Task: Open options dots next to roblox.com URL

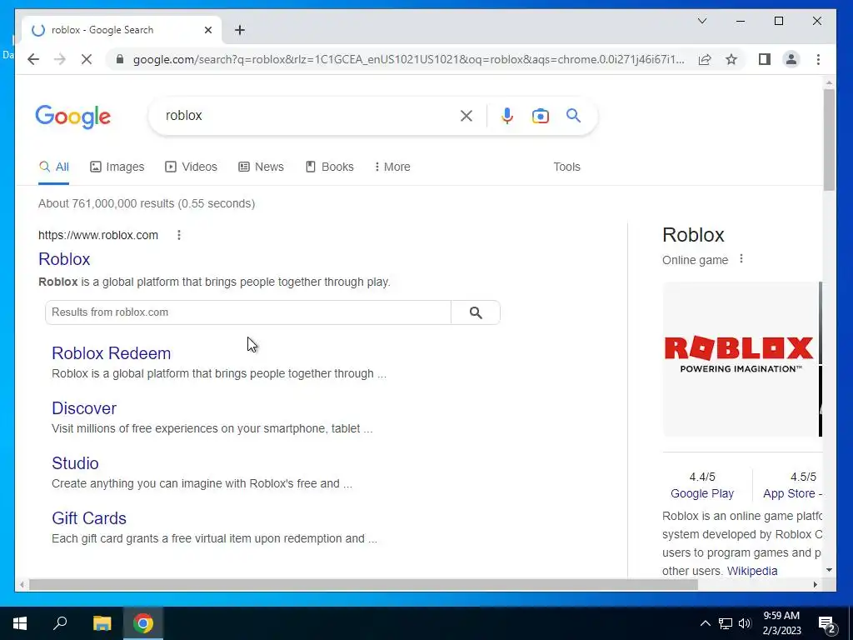Action: point(179,235)
